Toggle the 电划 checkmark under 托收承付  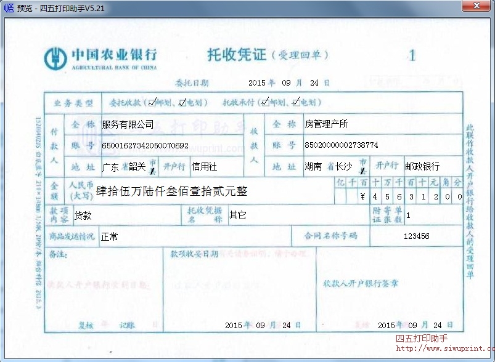click(x=297, y=102)
